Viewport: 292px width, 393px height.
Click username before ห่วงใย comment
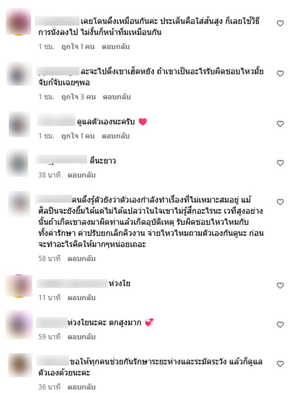point(72,283)
